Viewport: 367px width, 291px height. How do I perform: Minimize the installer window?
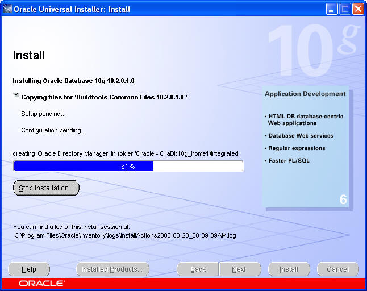point(332,9)
